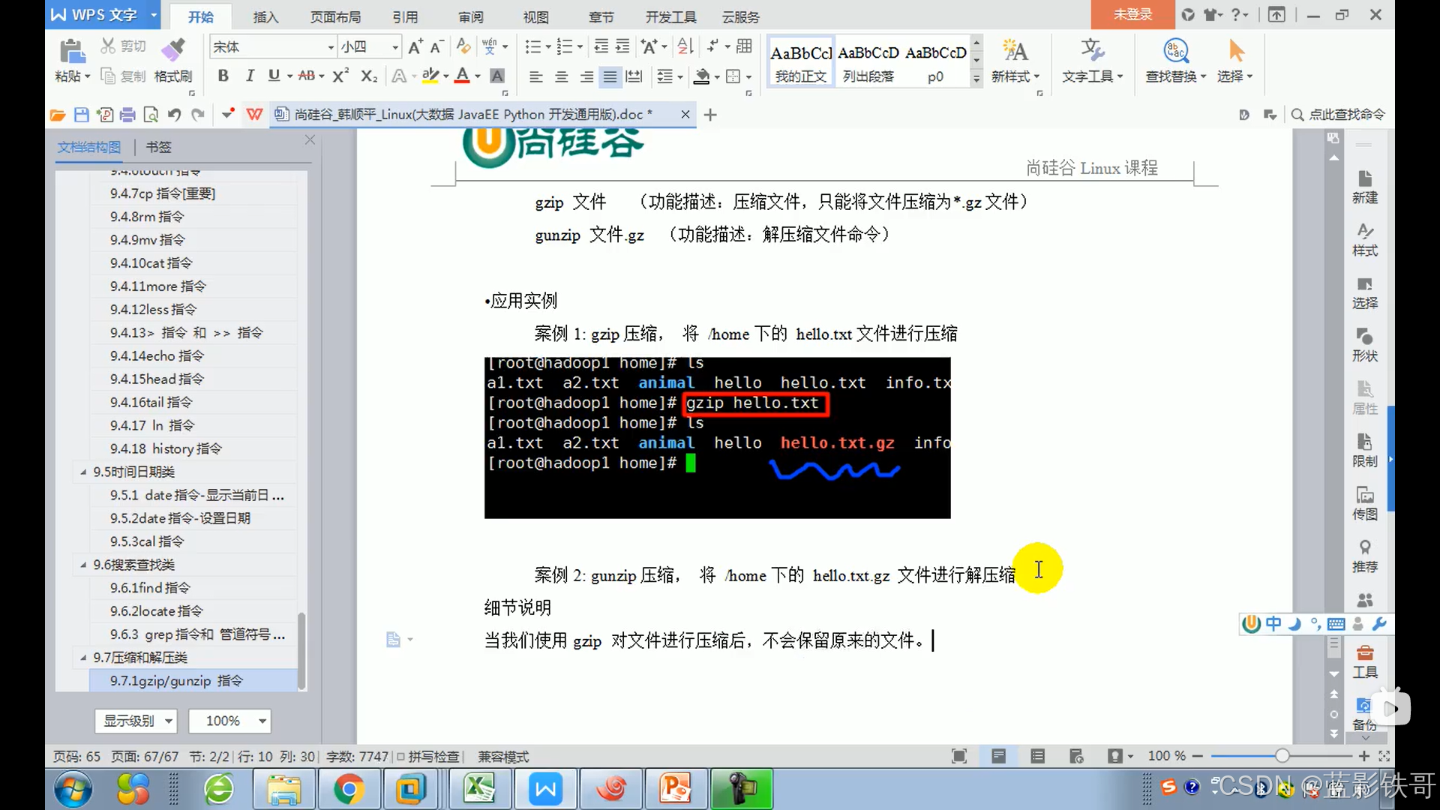Click the print preview icon
Viewport: 1440px width, 810px height.
(151, 115)
